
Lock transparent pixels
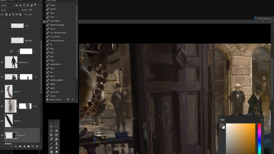pos(6,14)
